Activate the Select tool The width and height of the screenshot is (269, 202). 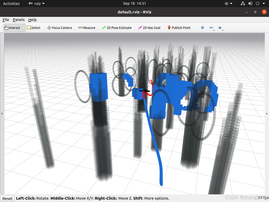pos(34,28)
